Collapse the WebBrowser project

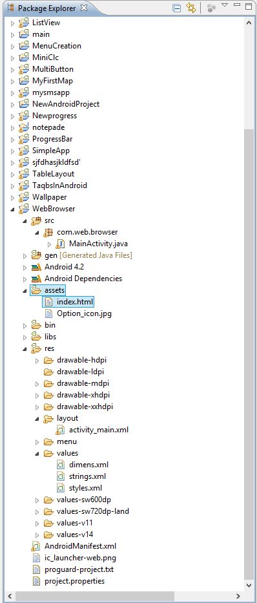pos(13,209)
